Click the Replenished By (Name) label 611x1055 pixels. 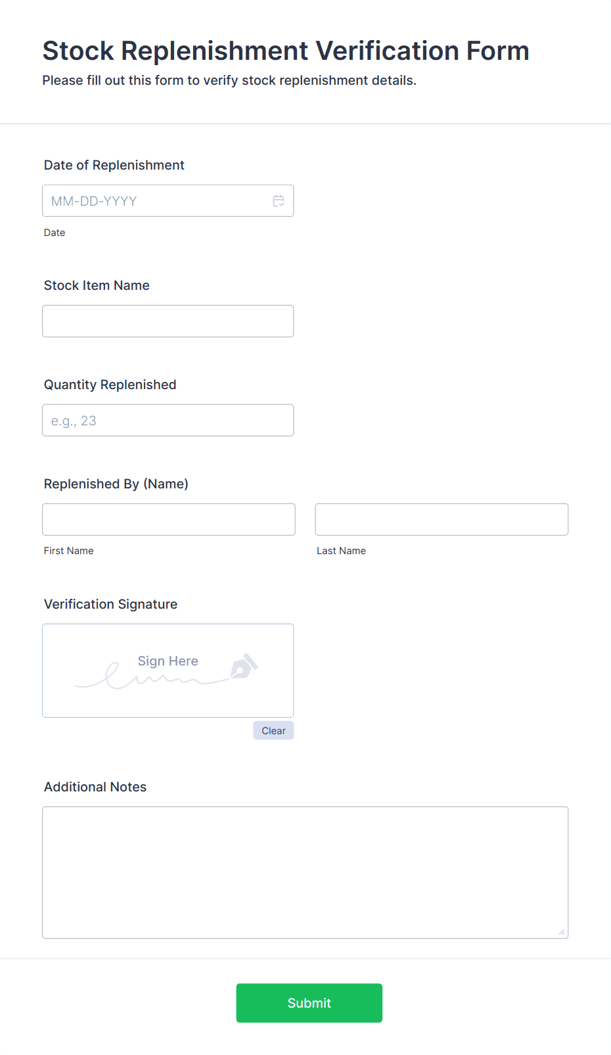pos(116,484)
